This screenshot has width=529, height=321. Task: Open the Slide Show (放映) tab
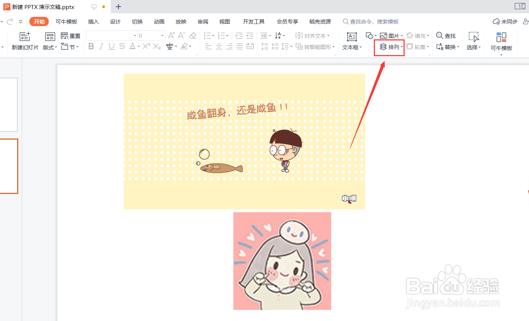[x=181, y=22]
